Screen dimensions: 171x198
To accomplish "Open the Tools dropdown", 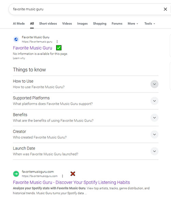I will [x=150, y=24].
